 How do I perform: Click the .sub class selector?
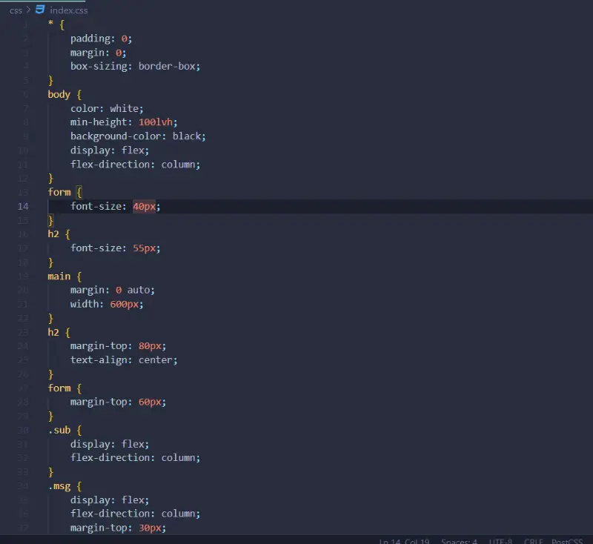point(59,430)
